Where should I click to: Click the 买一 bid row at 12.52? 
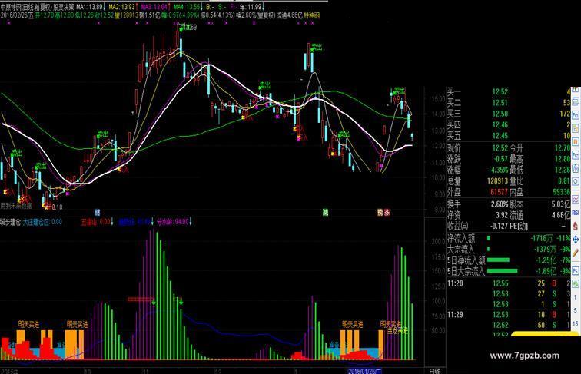[509, 91]
